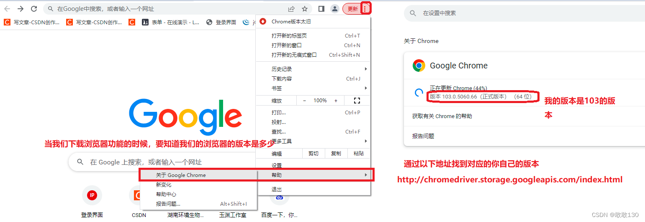Click the fullscreen icon in zoom row
Screen dimensions: 645x222
pyautogui.click(x=357, y=101)
